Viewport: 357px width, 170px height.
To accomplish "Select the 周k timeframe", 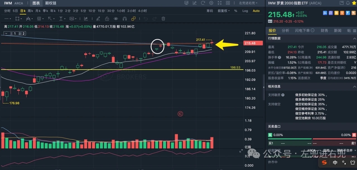I will click(30, 11).
